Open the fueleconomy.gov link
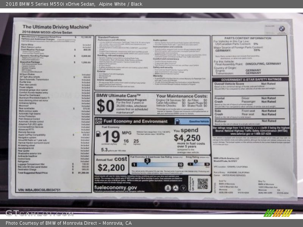The height and width of the screenshot is (227, 303). click(116, 187)
